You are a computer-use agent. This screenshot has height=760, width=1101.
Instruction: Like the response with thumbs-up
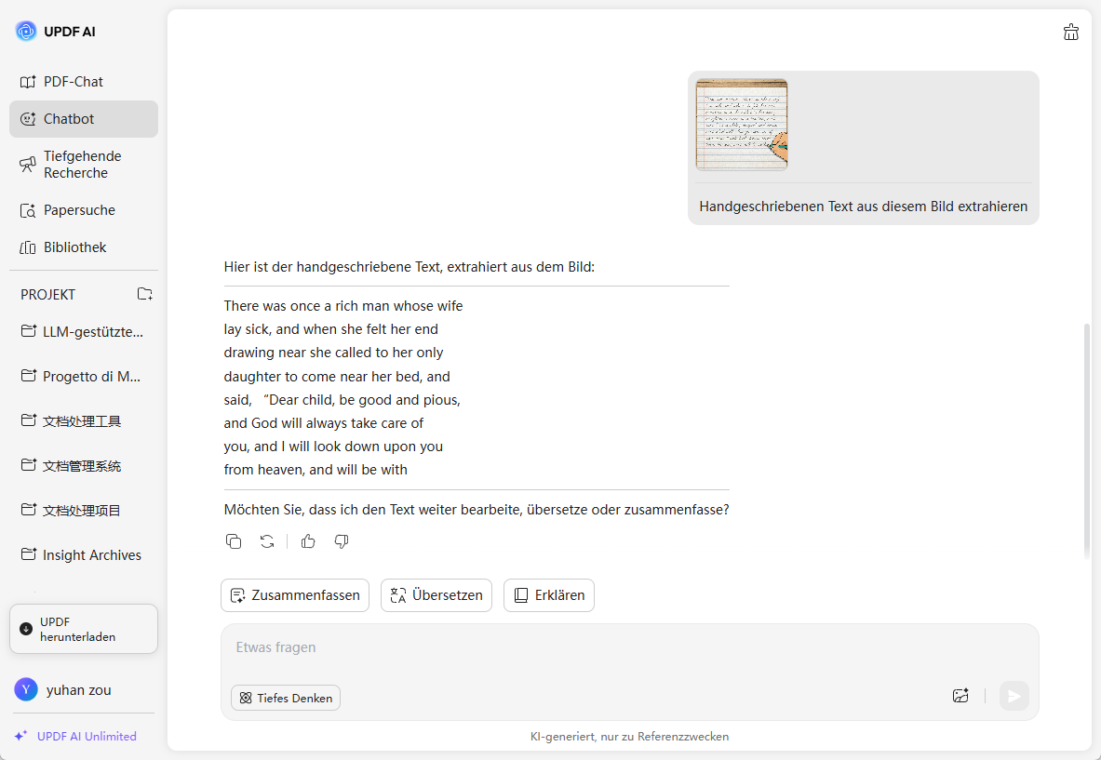[308, 541]
